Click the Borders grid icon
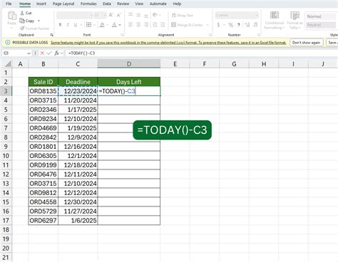 [88, 25]
